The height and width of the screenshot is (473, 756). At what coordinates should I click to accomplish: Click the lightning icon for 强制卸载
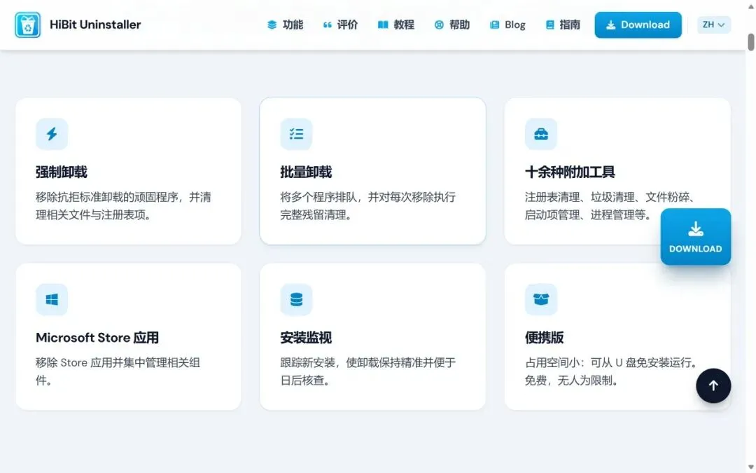point(52,134)
